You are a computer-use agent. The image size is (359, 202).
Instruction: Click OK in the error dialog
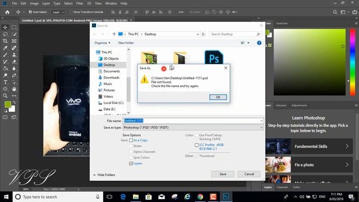[218, 97]
